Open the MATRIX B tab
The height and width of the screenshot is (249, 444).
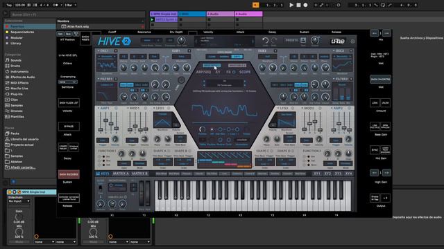[140, 174]
